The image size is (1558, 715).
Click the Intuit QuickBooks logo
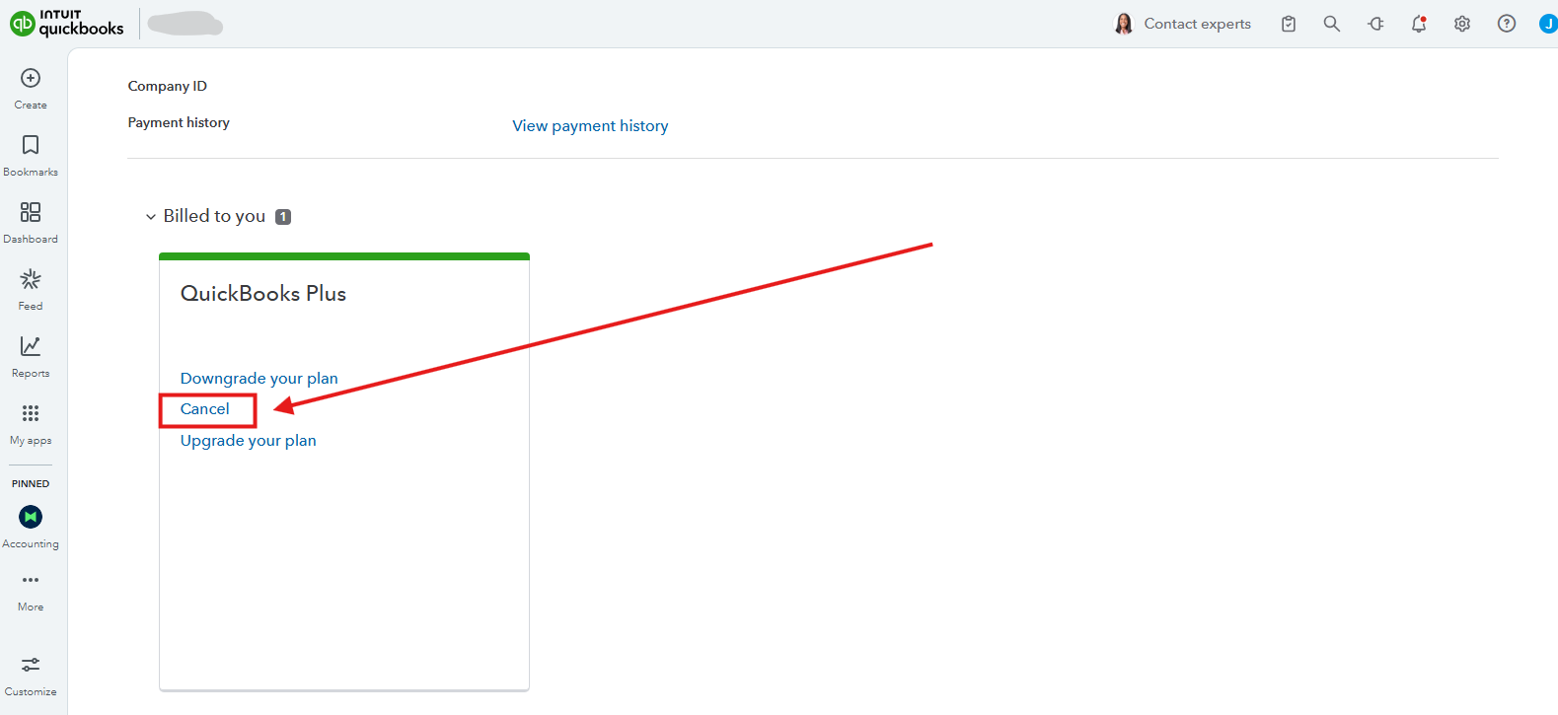(67, 24)
